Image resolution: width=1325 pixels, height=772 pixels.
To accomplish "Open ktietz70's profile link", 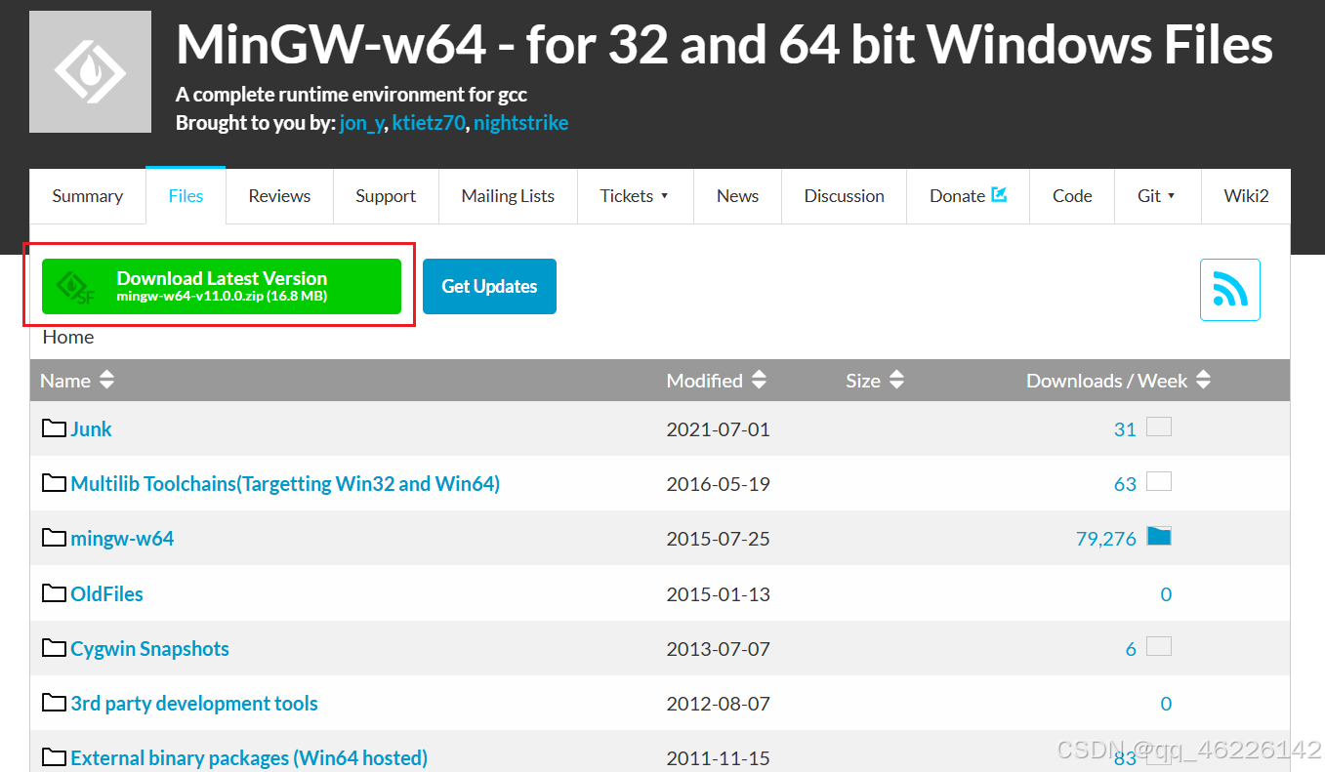I will (x=429, y=123).
